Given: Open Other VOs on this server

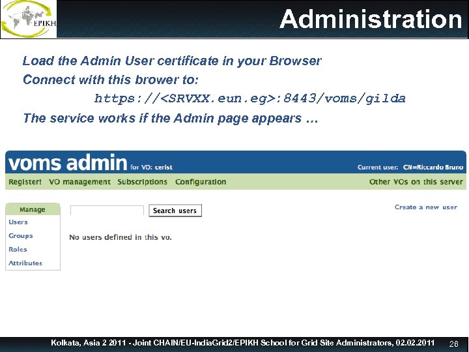Looking at the screenshot, I should pos(416,182).
